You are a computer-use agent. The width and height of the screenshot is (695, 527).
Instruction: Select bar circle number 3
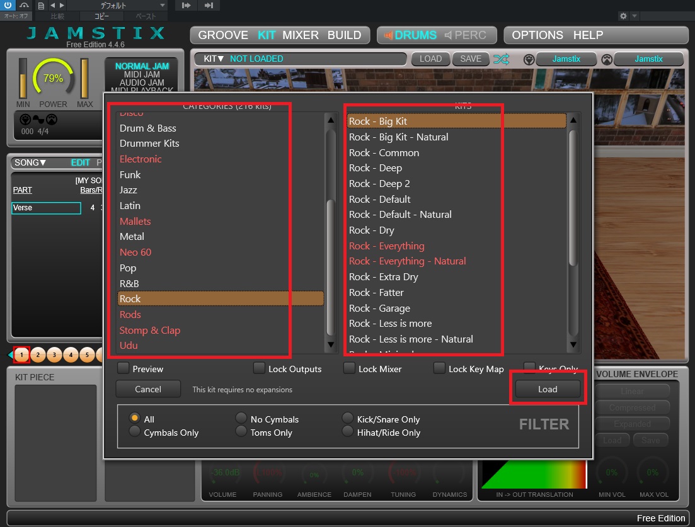tap(54, 356)
